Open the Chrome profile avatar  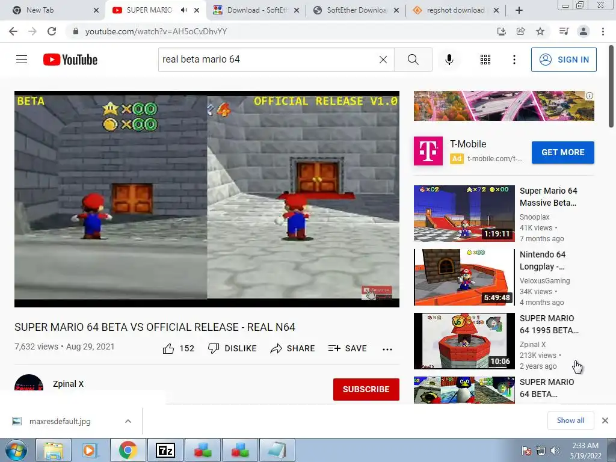click(x=584, y=31)
